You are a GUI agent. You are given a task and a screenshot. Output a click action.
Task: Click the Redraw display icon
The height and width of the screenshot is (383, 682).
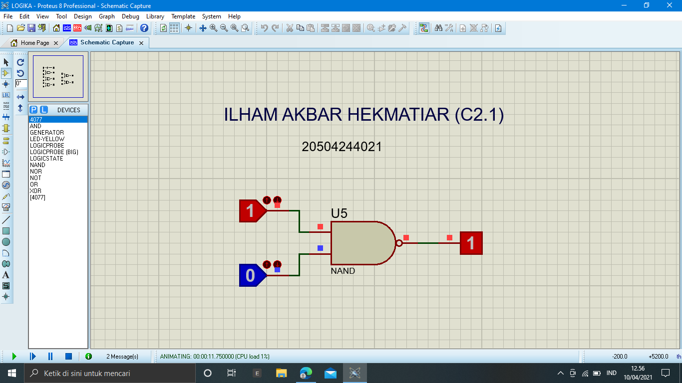click(163, 28)
